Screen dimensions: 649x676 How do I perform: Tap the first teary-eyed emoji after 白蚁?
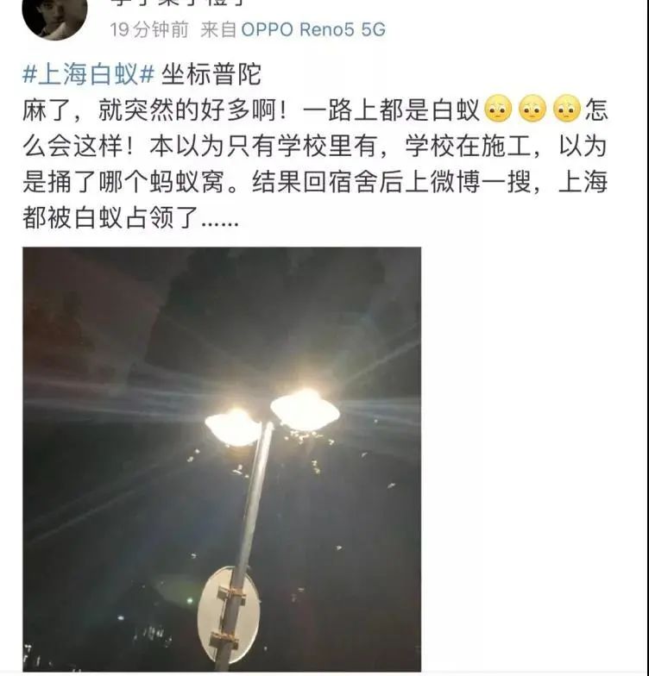[499, 109]
